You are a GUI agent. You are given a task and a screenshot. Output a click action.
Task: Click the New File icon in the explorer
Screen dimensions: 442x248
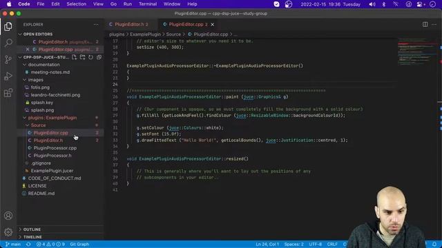[74, 57]
